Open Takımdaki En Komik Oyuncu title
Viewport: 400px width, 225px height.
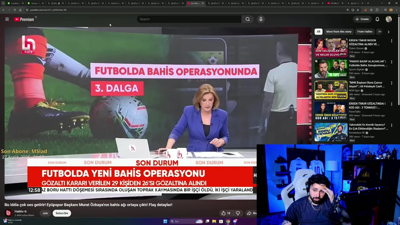[x=368, y=127]
